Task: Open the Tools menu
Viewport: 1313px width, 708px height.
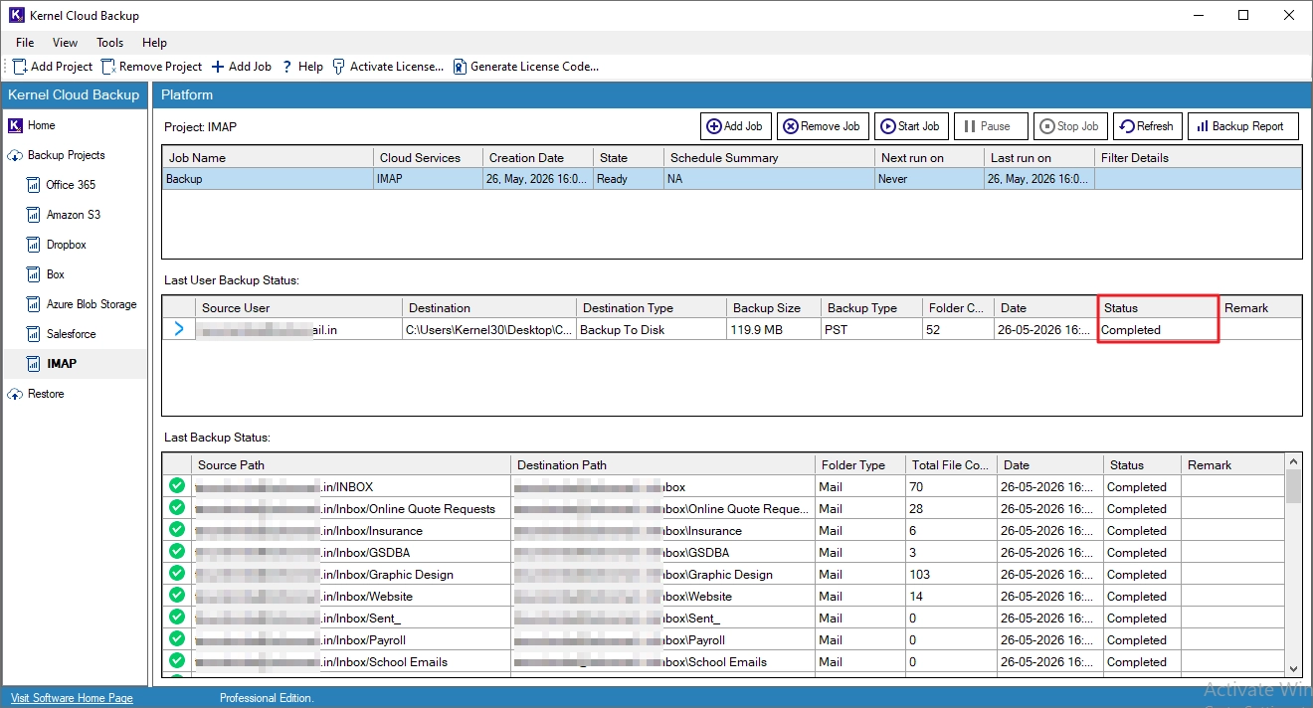Action: (x=109, y=43)
